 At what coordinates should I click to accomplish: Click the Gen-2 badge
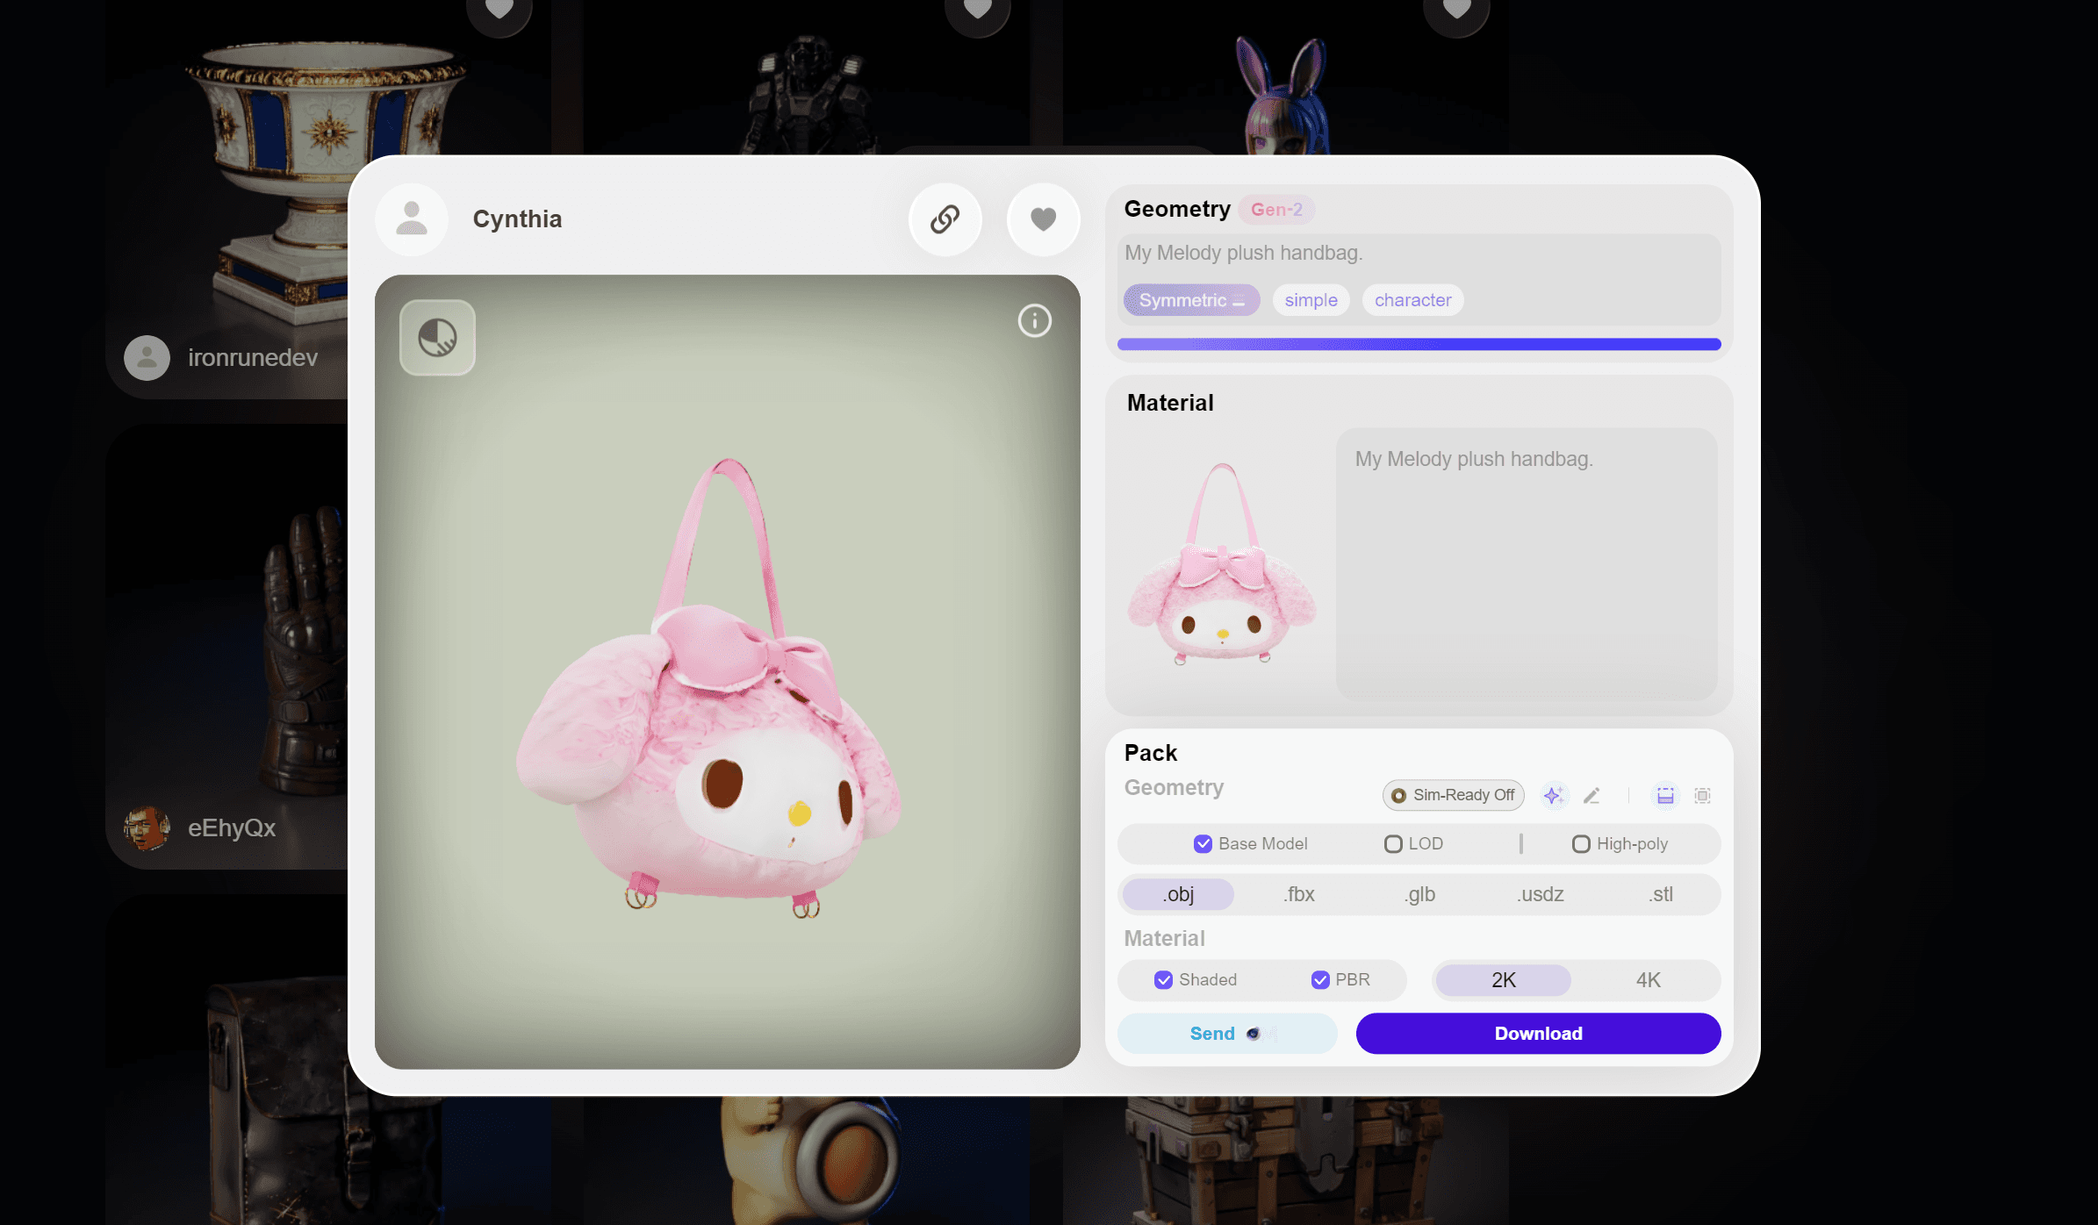point(1276,210)
